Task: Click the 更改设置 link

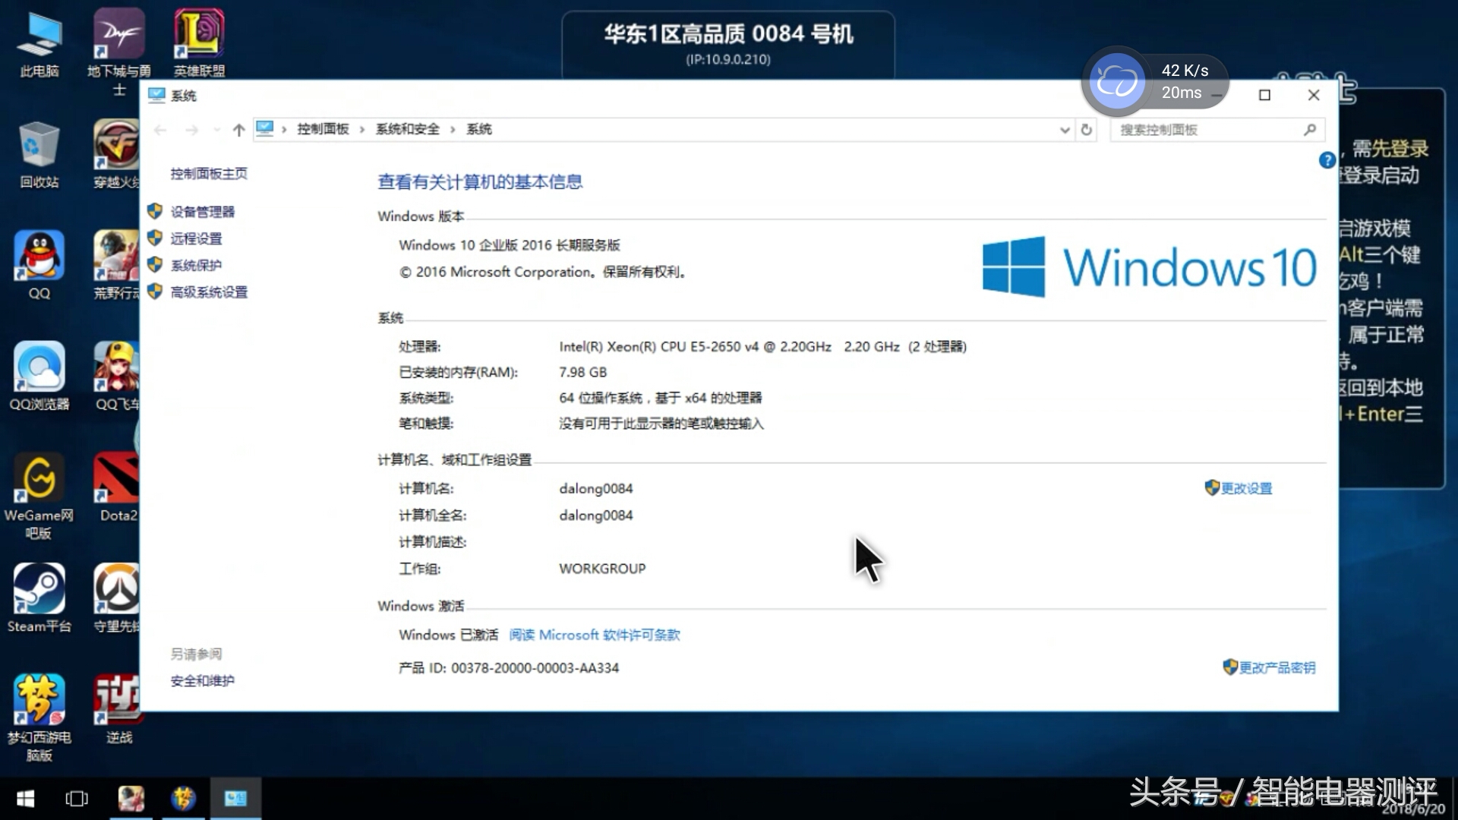Action: tap(1246, 488)
